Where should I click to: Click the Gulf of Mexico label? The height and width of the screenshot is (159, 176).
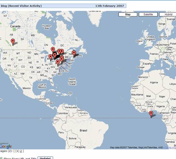pos(42,86)
